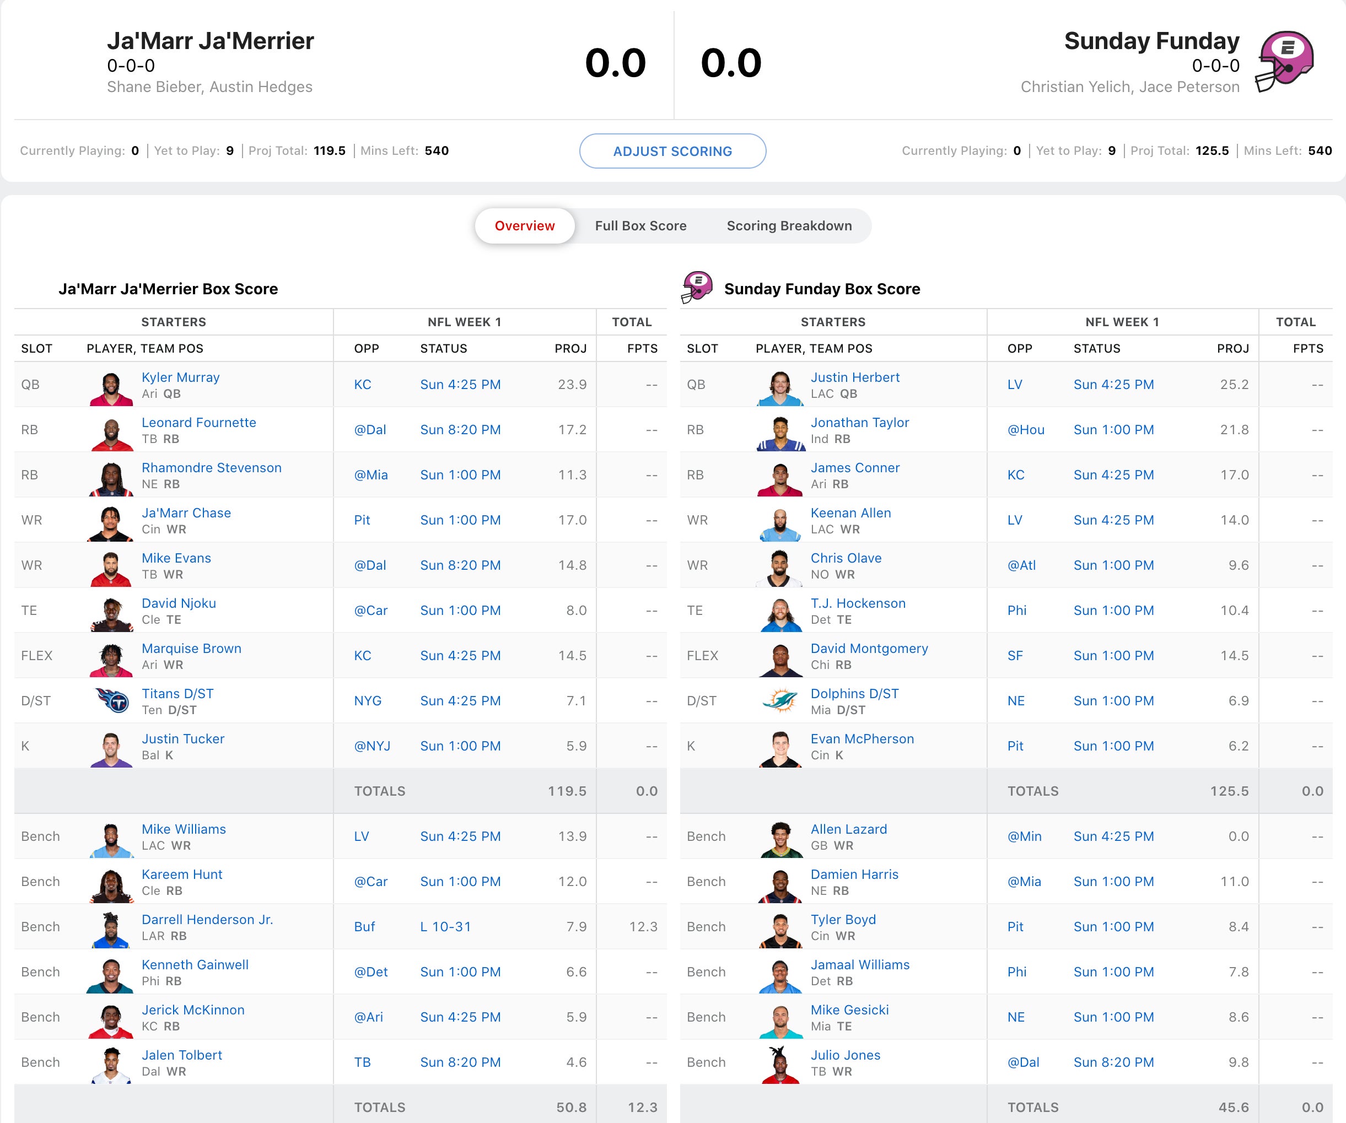
Task: Click the Dolphins D/ST team logo
Action: (x=780, y=700)
